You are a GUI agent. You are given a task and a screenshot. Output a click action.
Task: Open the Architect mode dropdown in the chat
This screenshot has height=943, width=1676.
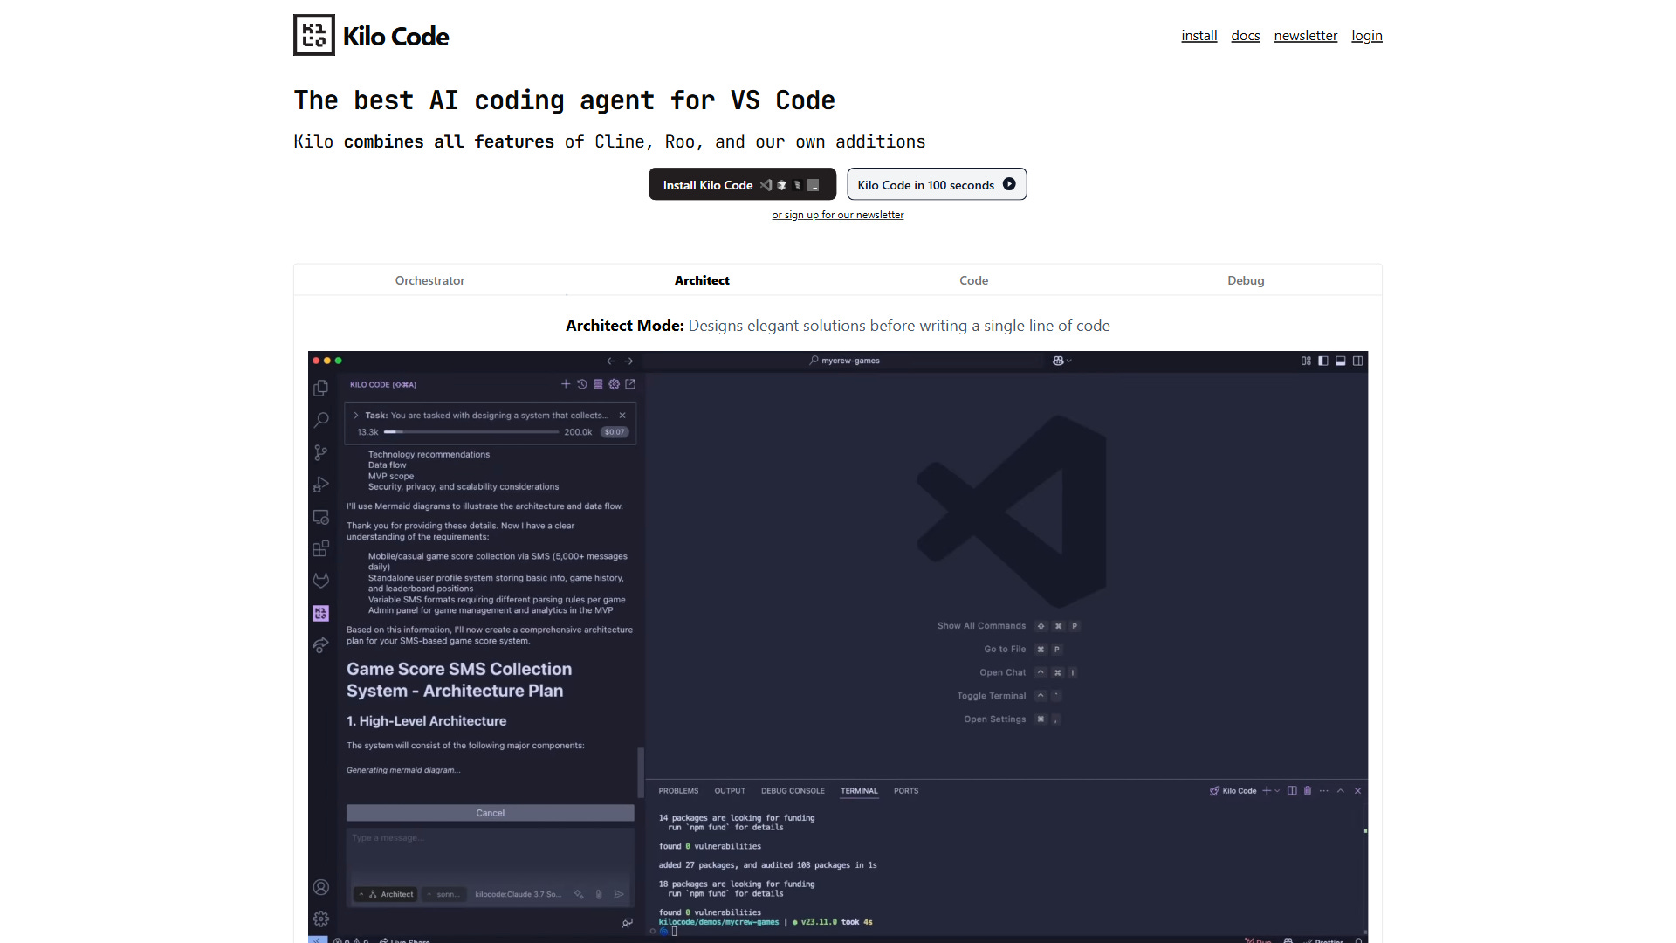[385, 894]
